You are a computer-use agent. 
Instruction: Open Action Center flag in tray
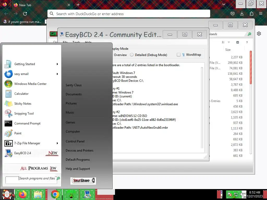(x=229, y=194)
